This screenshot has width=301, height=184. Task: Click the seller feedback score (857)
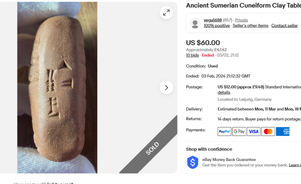(227, 20)
